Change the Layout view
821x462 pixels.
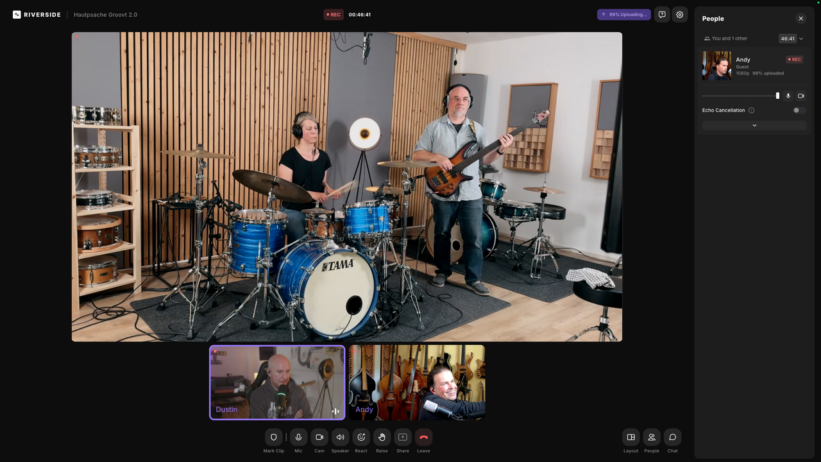631,437
